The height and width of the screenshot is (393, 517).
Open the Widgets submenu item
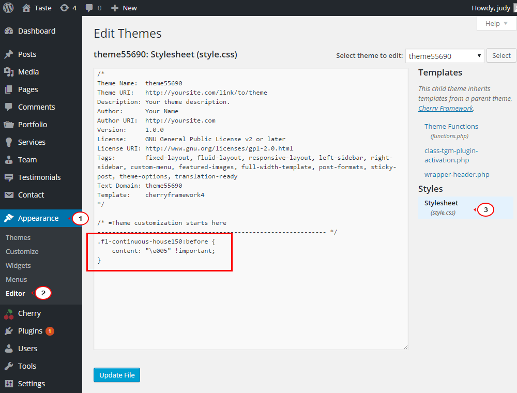pyautogui.click(x=18, y=265)
